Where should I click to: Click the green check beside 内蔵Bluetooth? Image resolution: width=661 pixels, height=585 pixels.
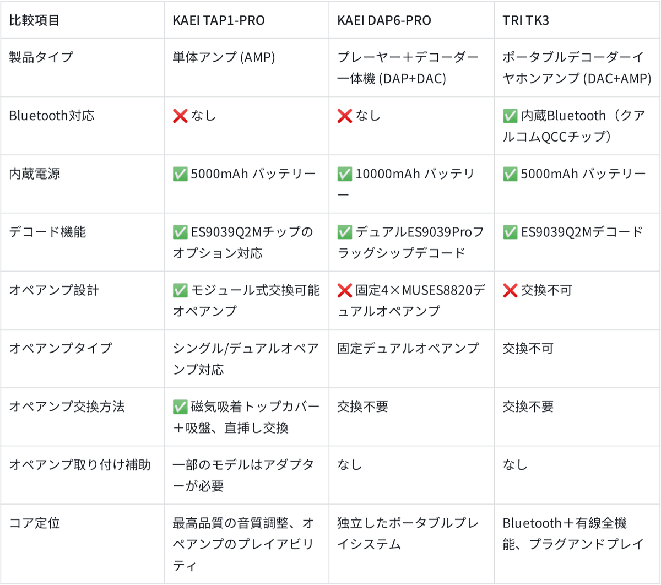coord(510,116)
